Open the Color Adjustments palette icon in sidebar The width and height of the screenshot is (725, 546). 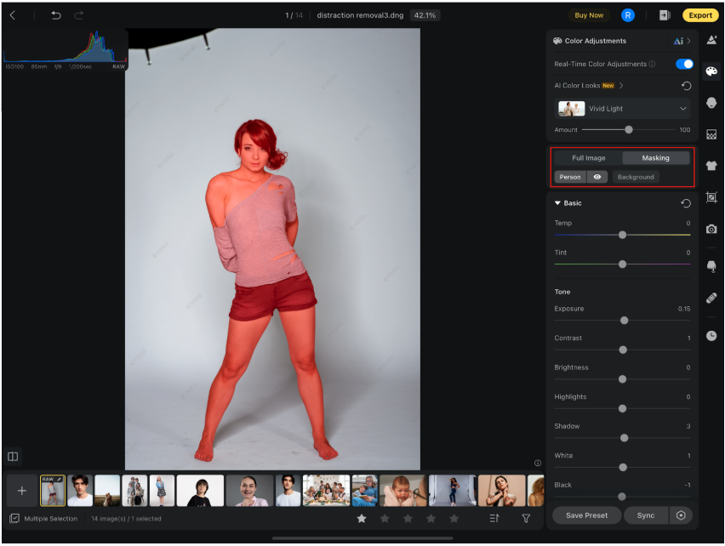[711, 71]
